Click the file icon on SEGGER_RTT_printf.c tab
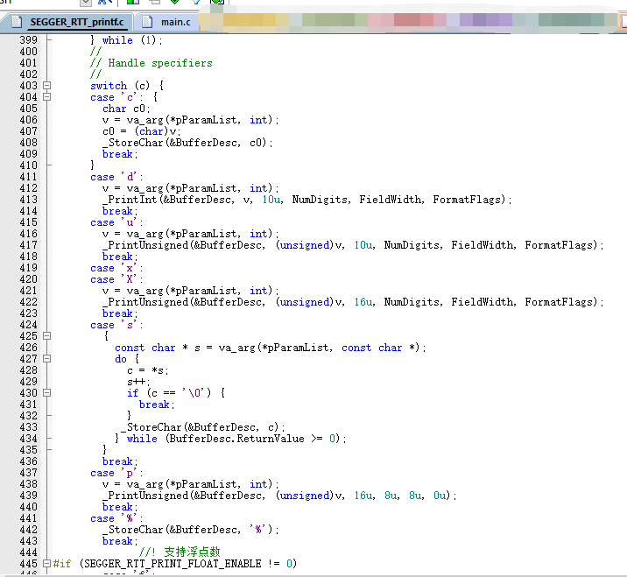Viewport: 627px width, 577px height. [17, 22]
